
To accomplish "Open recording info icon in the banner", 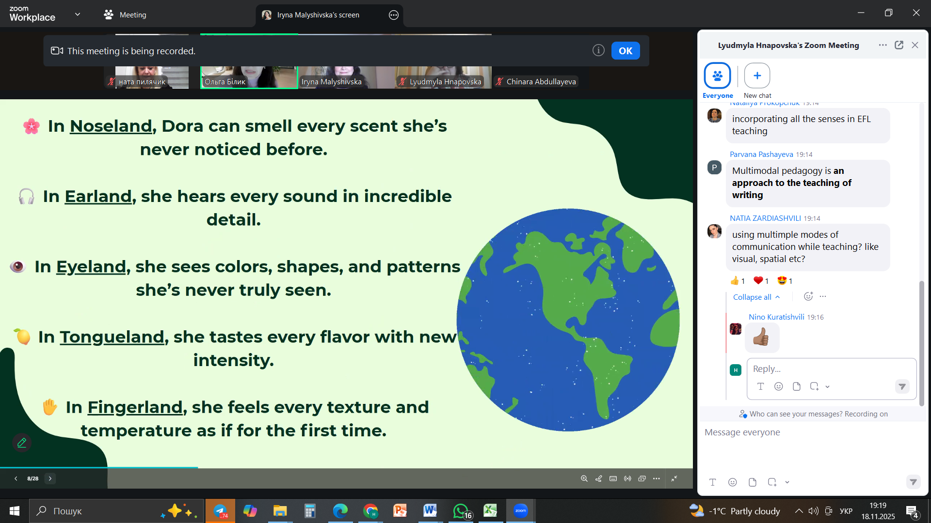I will tap(598, 50).
